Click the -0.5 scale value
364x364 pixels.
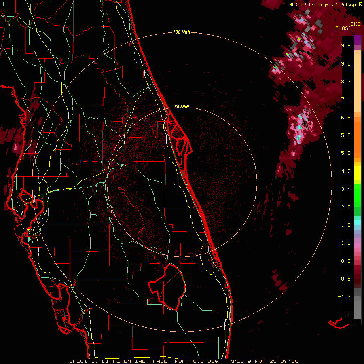pyautogui.click(x=344, y=279)
